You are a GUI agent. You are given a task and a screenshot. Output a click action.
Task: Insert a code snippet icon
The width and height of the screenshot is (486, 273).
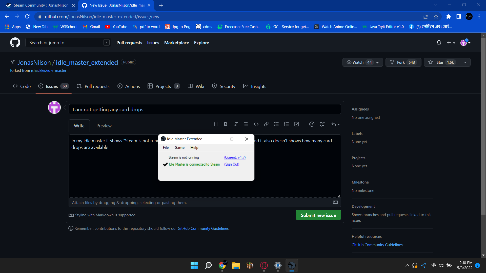256,124
